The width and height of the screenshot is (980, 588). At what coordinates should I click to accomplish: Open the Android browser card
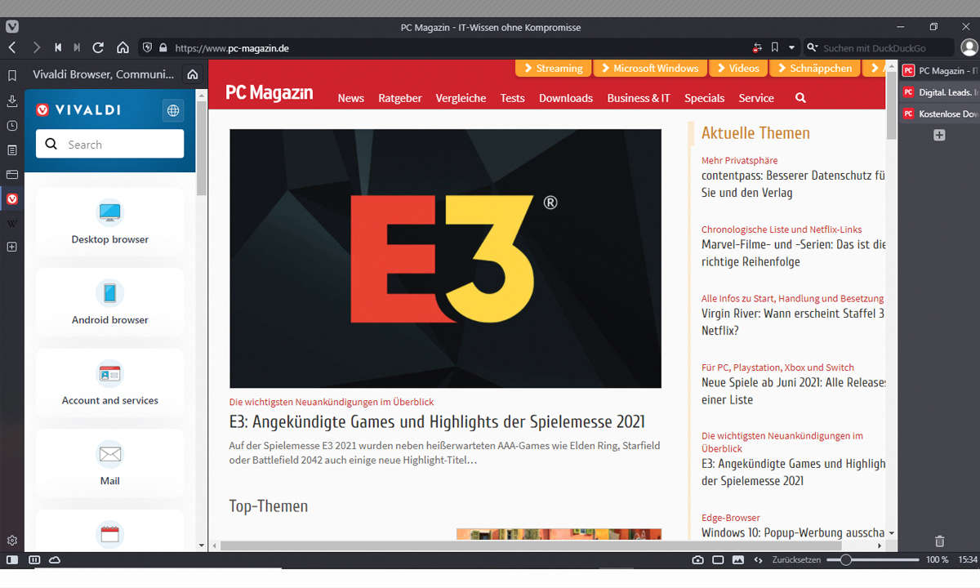110,303
